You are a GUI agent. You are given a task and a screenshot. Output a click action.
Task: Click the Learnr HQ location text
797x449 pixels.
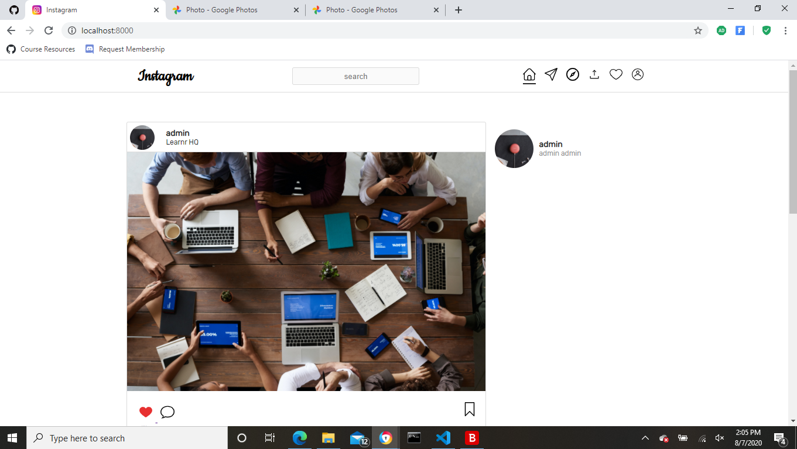point(182,142)
